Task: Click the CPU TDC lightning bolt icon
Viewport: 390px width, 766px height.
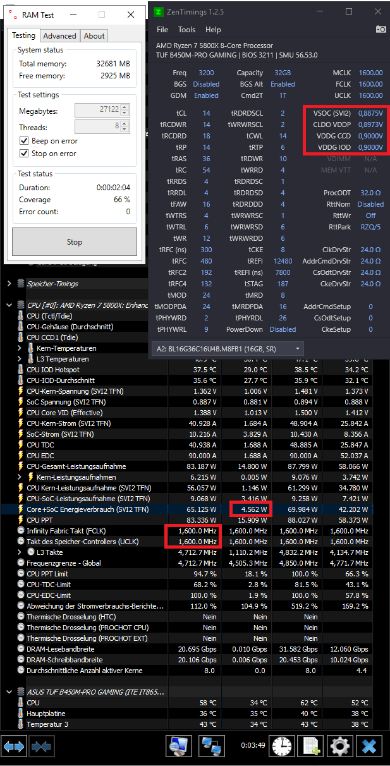Action: (x=21, y=445)
